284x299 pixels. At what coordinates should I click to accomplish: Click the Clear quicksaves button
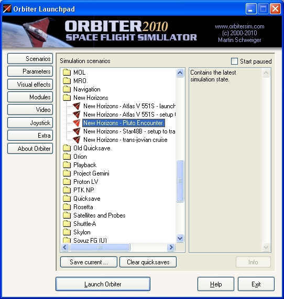(x=148, y=262)
